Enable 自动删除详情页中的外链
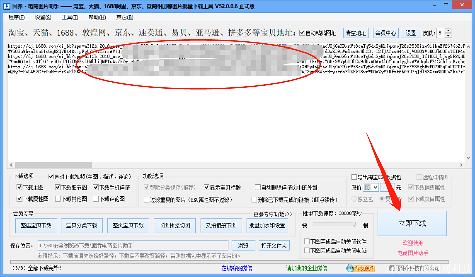The width and height of the screenshot is (475, 277). click(258, 188)
